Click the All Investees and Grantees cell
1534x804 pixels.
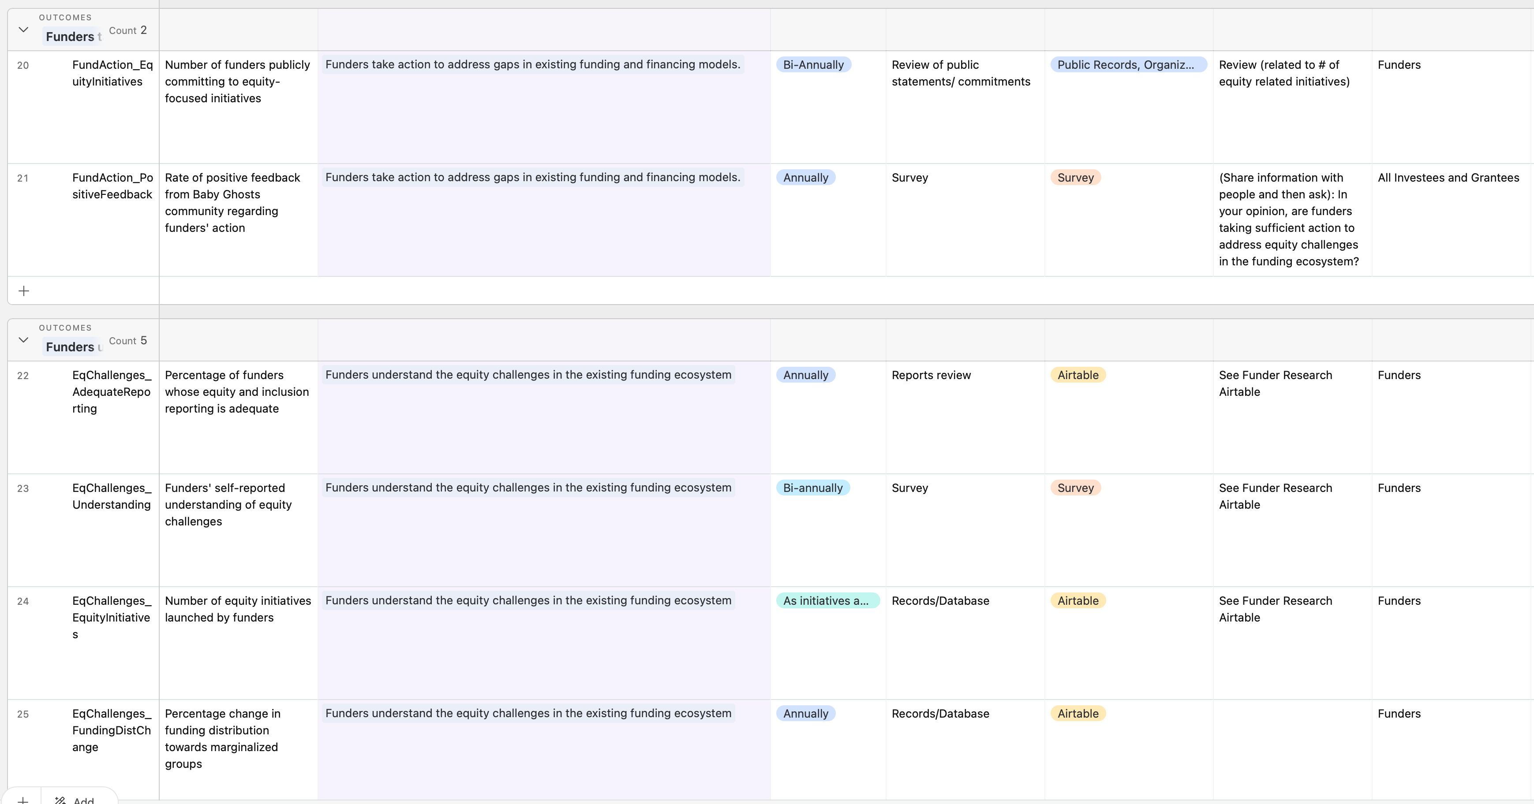(1449, 177)
